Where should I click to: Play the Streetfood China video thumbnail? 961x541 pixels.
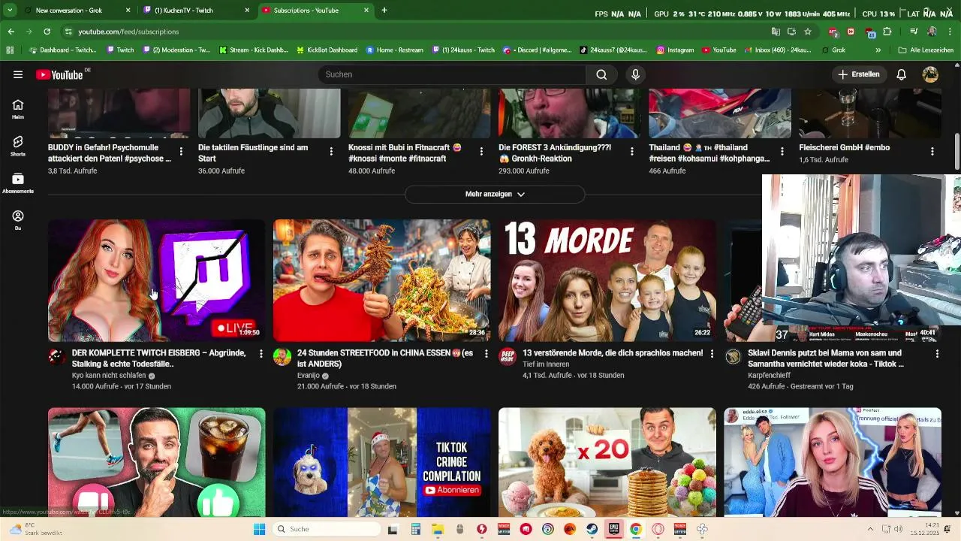381,280
